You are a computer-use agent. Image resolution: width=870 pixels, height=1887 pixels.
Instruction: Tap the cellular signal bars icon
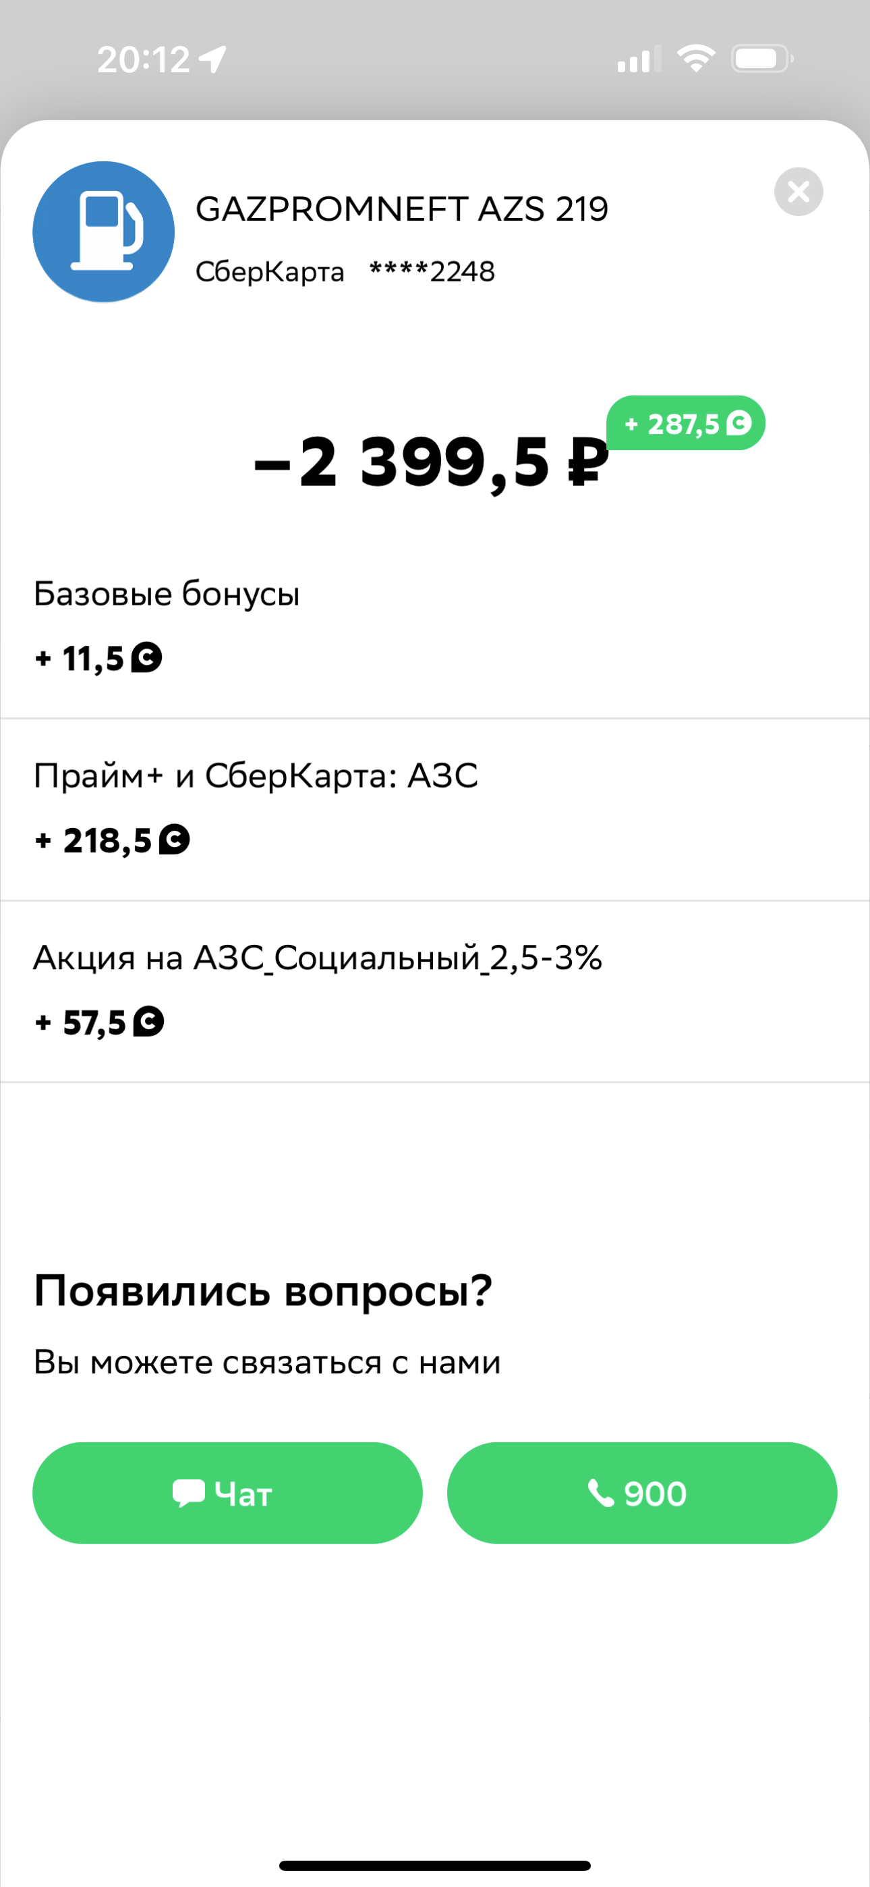[x=639, y=59]
